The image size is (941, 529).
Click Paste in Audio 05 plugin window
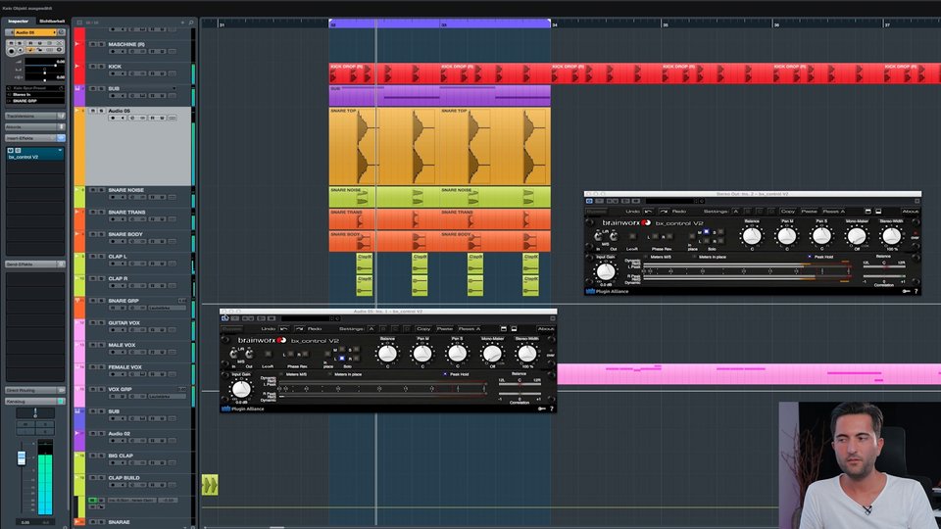pyautogui.click(x=445, y=329)
